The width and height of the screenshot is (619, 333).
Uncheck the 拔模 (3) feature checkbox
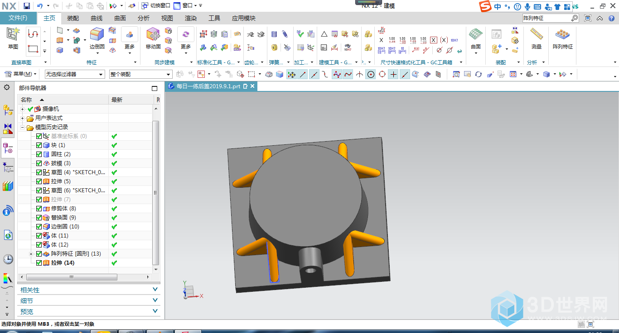click(39, 163)
